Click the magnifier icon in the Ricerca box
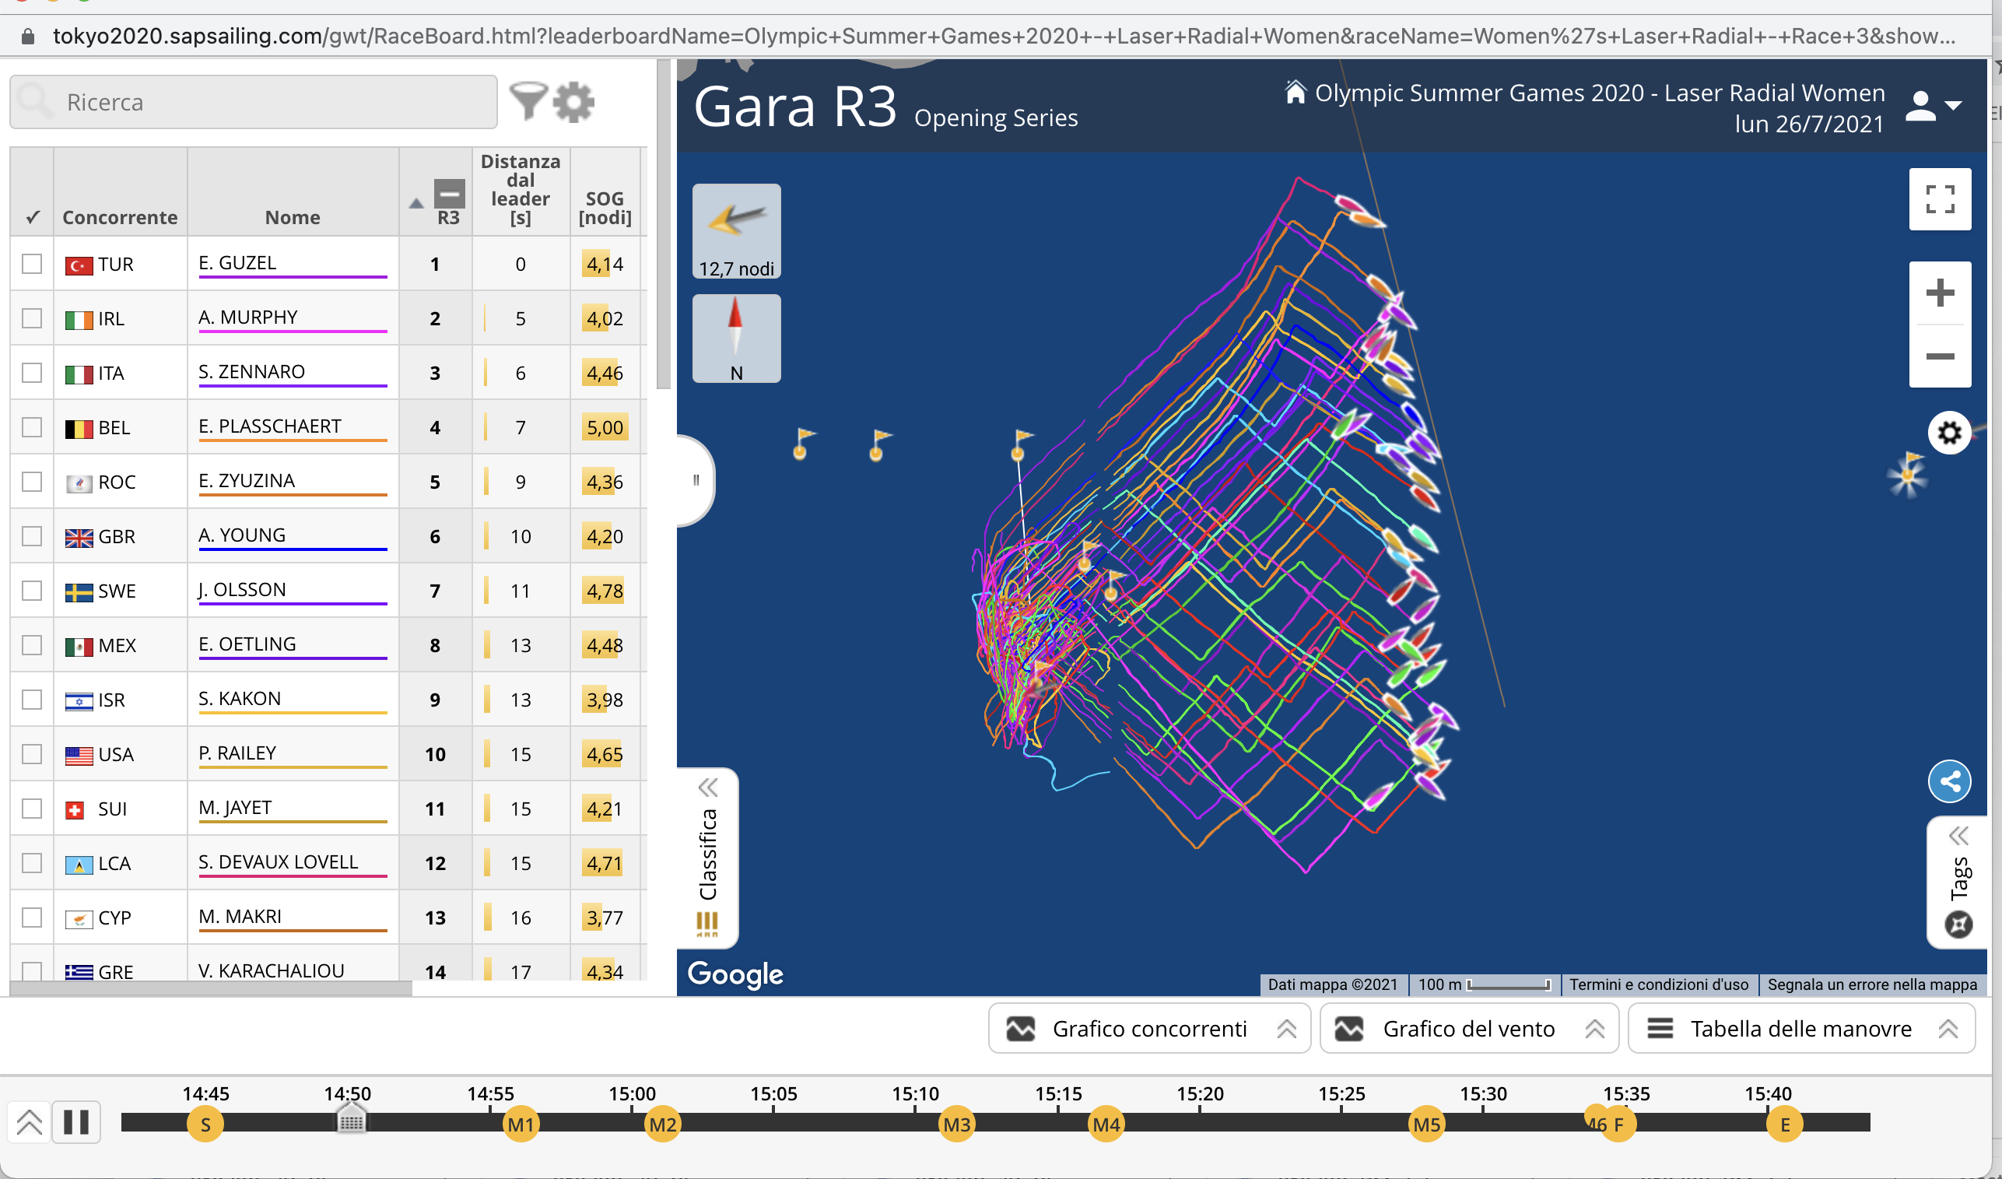 34,102
